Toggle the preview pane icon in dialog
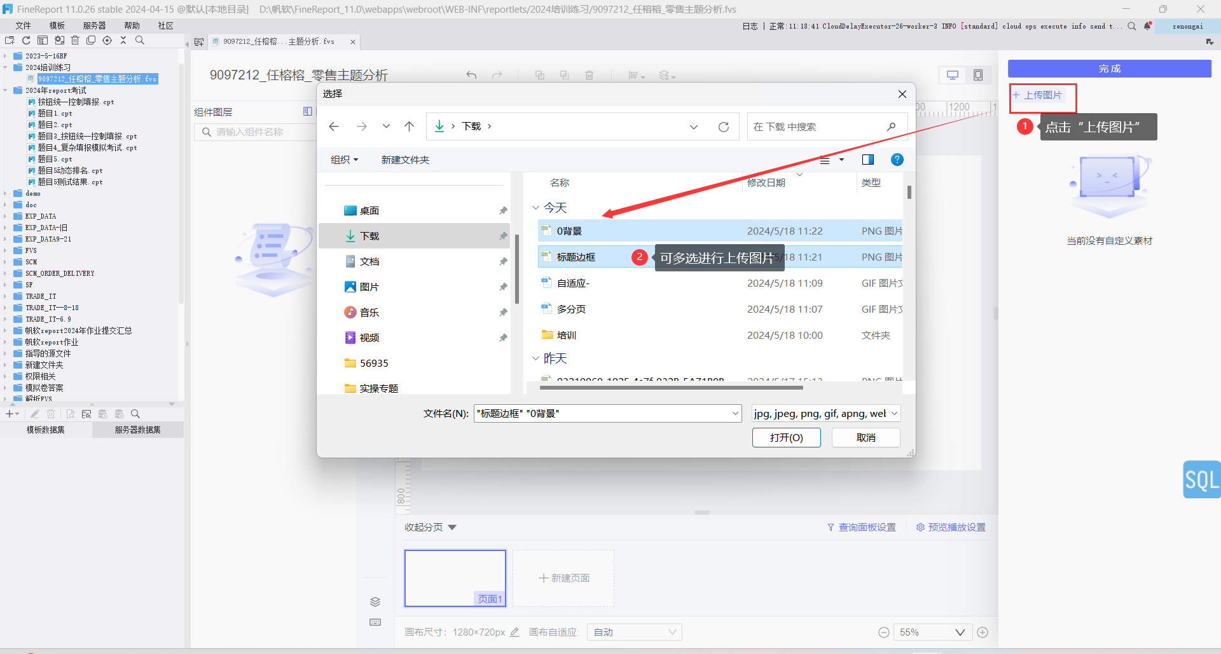Image resolution: width=1221 pixels, height=654 pixels. (868, 160)
